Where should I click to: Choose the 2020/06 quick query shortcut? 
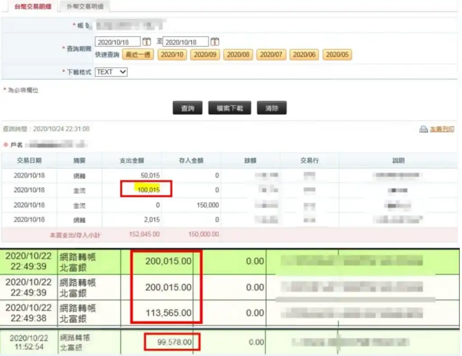[x=304, y=54]
